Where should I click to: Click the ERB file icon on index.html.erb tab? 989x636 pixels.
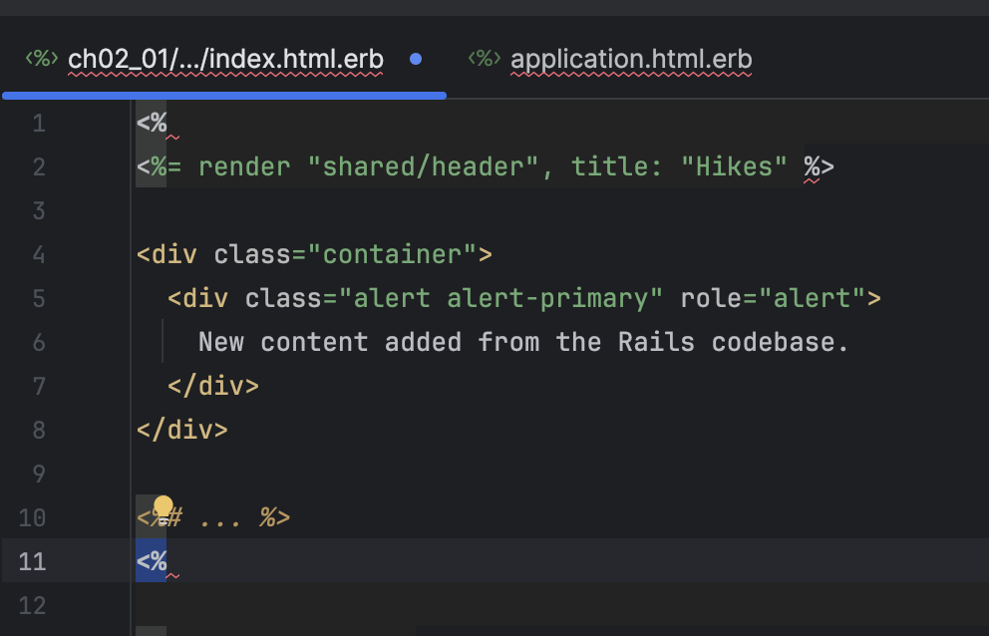point(42,59)
